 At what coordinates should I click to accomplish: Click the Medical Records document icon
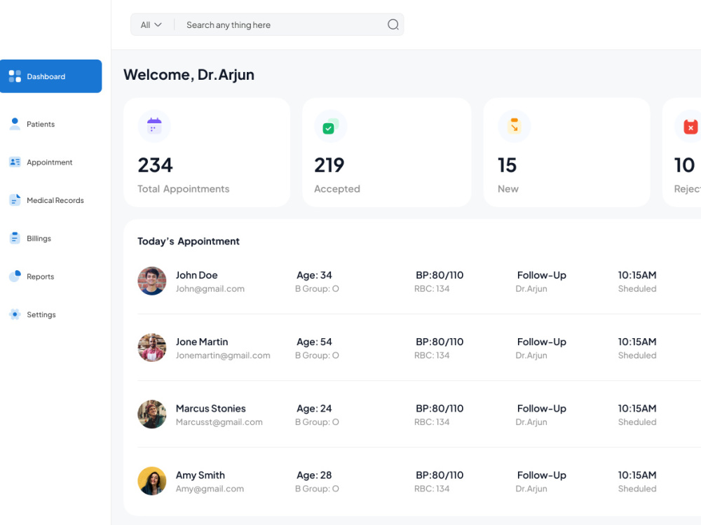click(15, 200)
